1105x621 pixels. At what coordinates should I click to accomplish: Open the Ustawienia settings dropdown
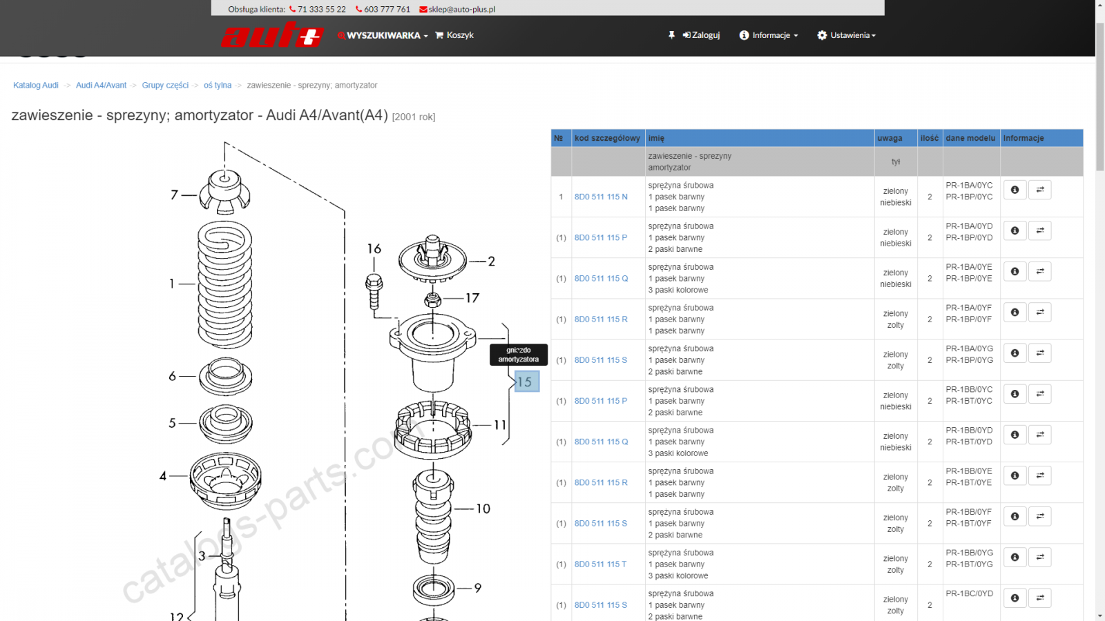pyautogui.click(x=847, y=35)
